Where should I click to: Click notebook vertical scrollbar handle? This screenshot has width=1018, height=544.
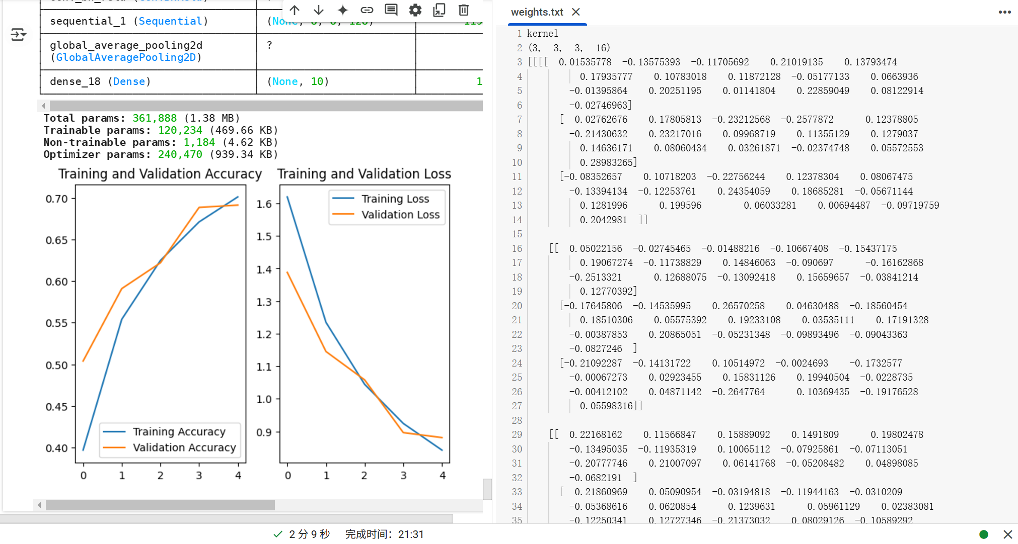487,489
